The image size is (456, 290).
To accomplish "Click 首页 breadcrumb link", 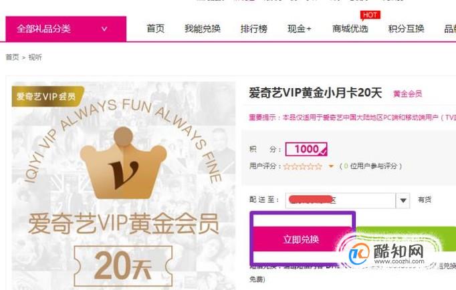I will pyautogui.click(x=12, y=57).
